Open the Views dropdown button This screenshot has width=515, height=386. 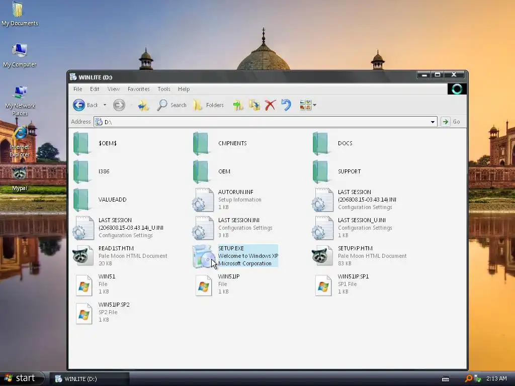308,105
